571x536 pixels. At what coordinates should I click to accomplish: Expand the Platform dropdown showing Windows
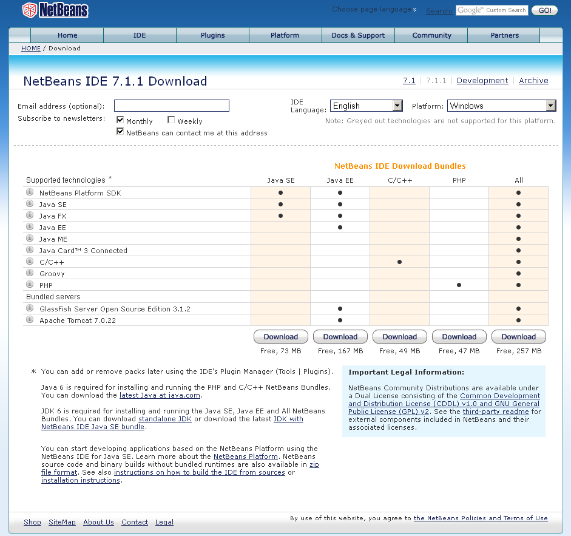click(x=550, y=106)
